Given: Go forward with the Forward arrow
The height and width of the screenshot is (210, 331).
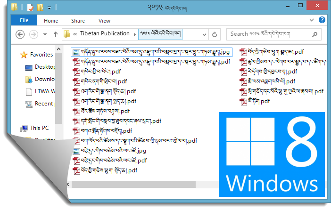Looking at the screenshot, I should [33, 34].
